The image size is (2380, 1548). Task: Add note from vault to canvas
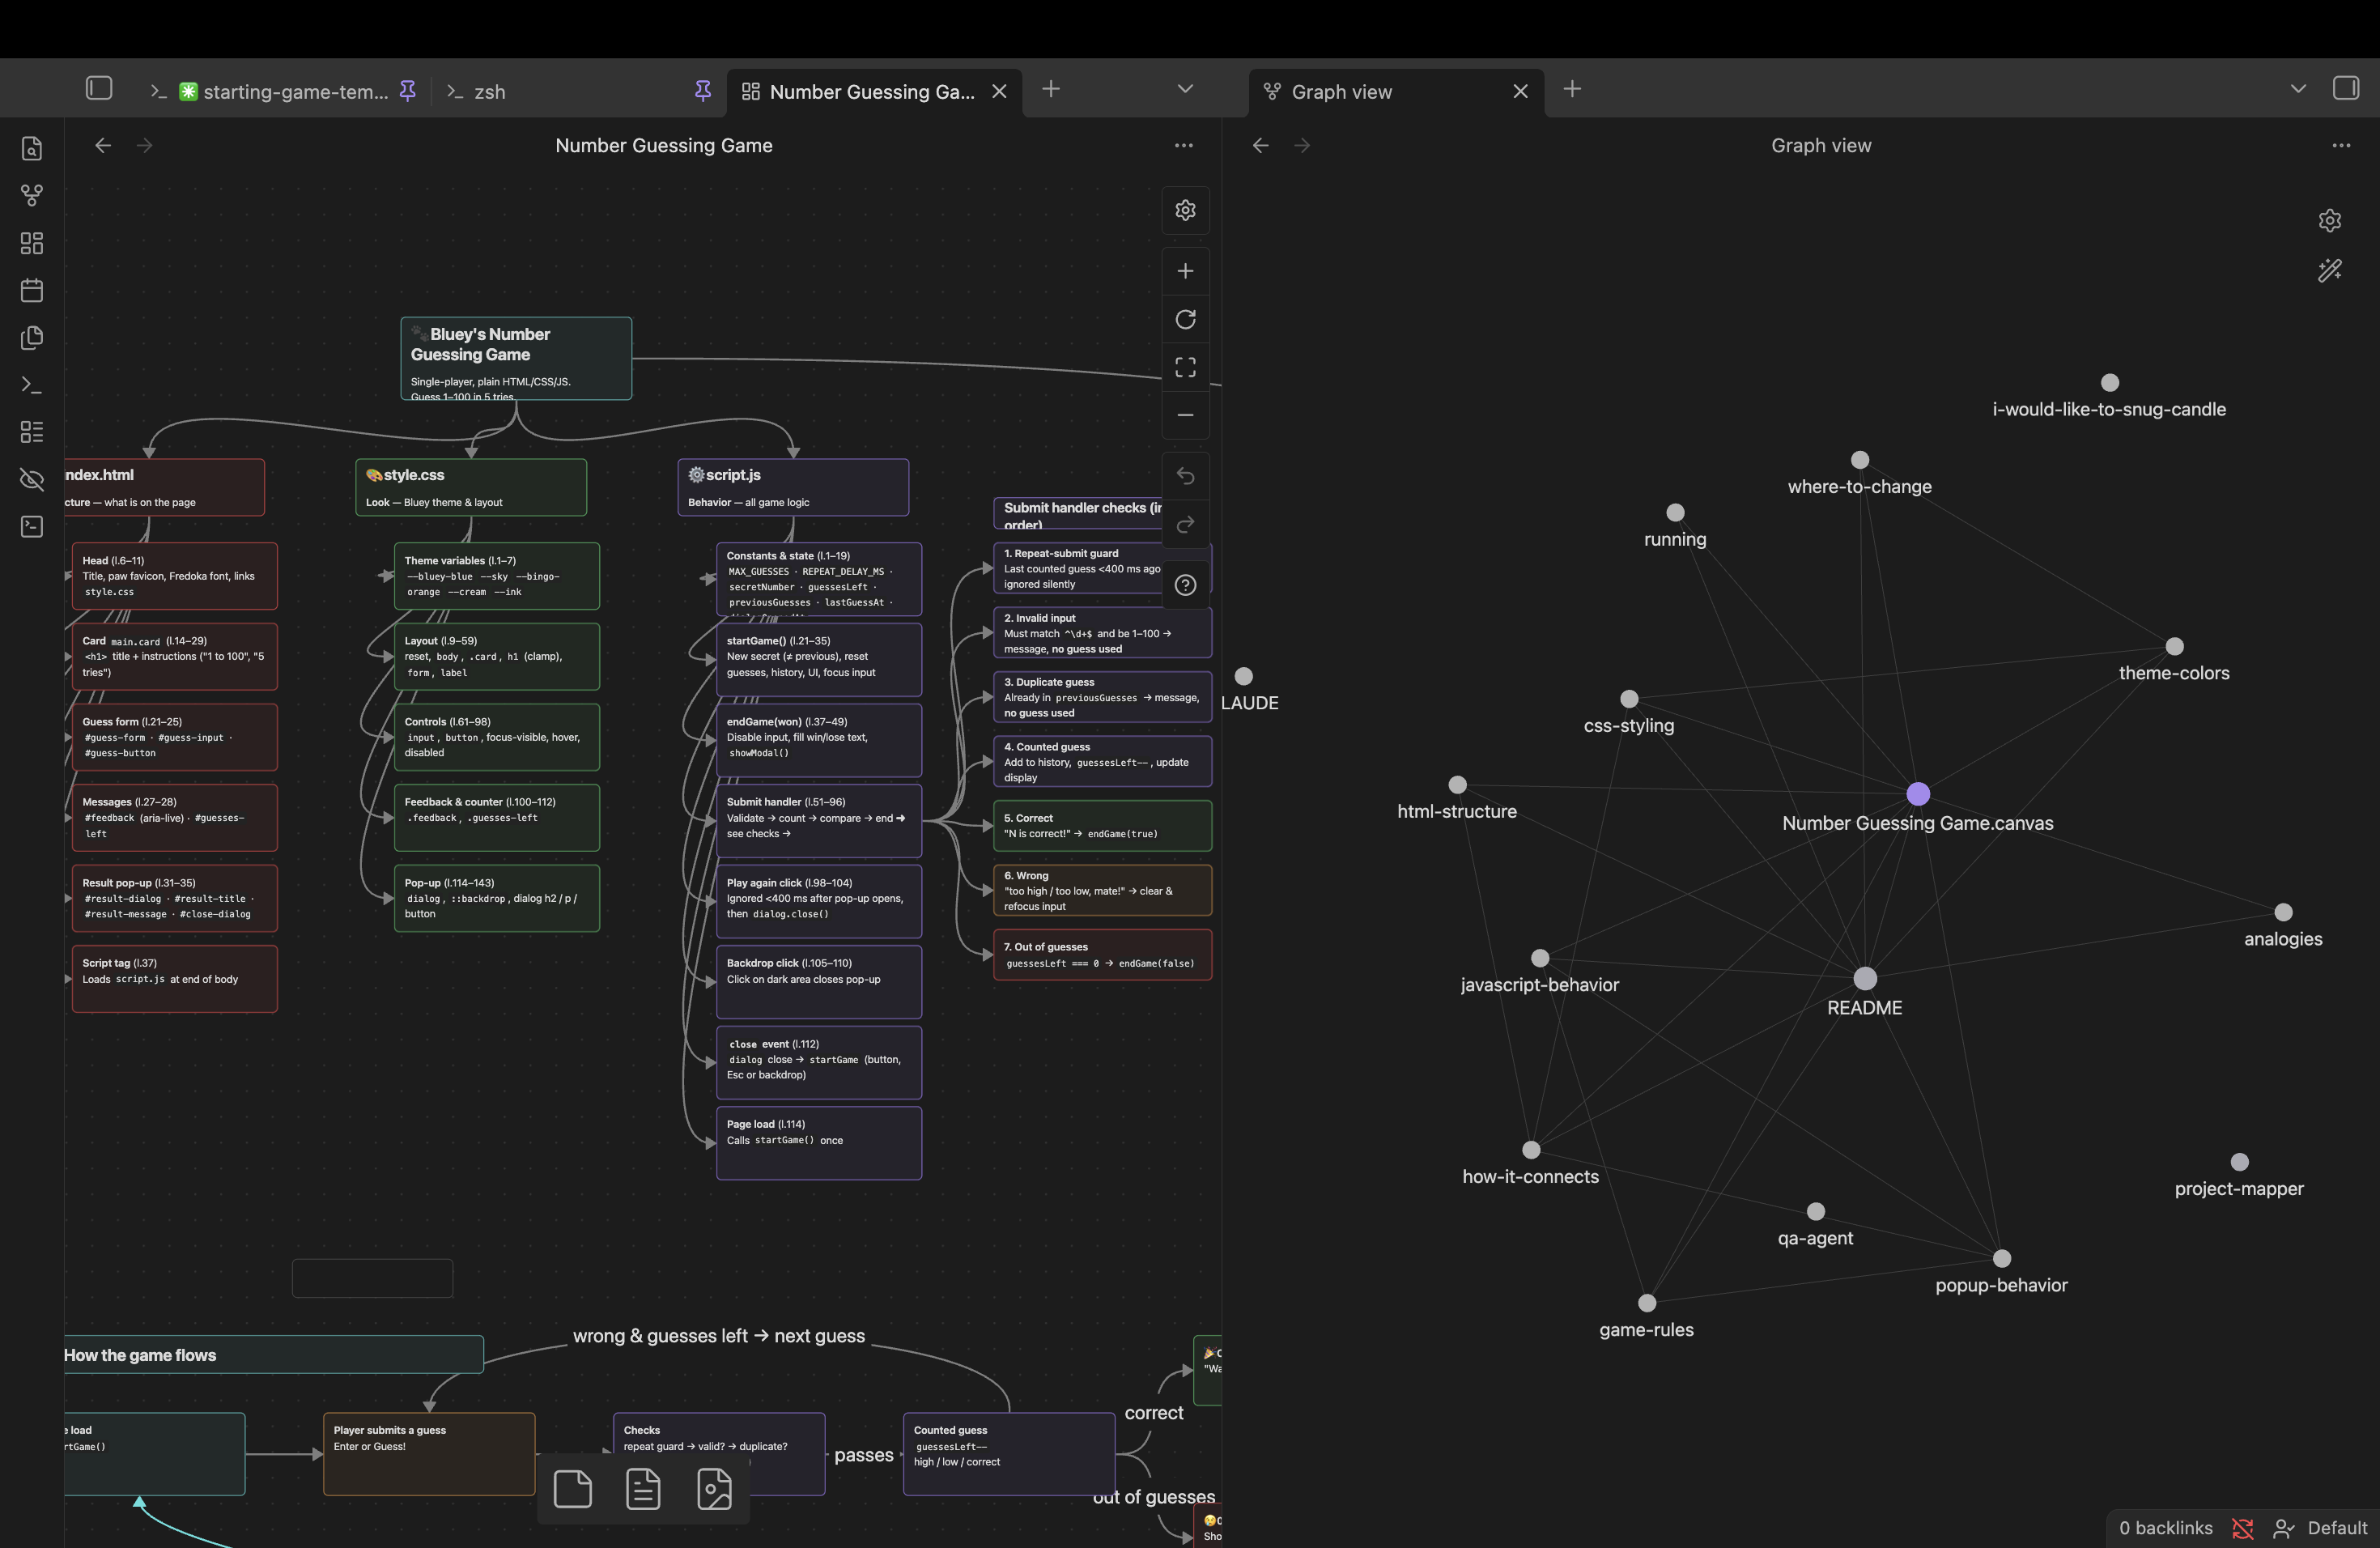[x=643, y=1489]
